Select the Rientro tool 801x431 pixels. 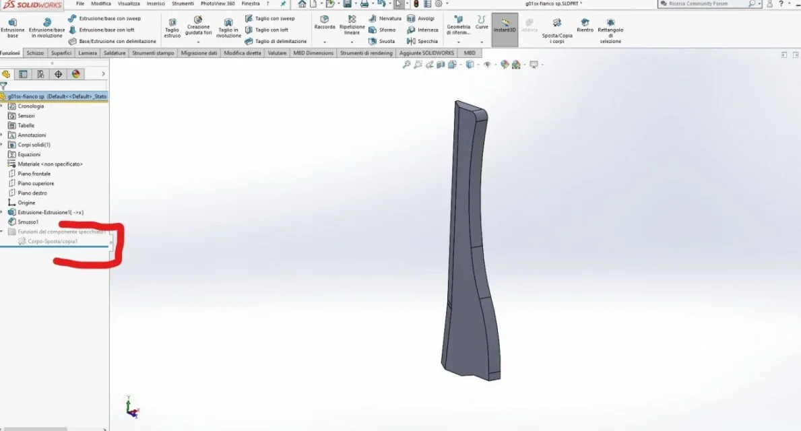pyautogui.click(x=585, y=26)
